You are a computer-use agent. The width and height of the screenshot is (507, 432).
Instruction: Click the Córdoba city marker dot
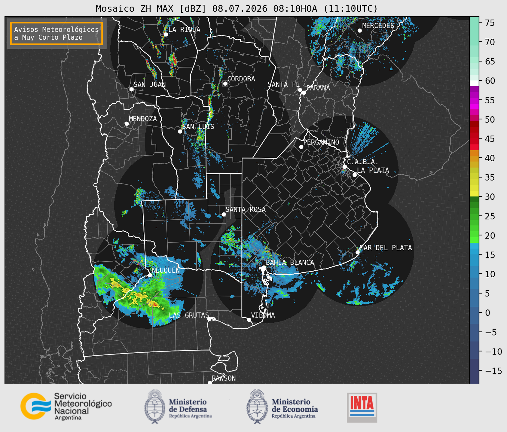click(225, 84)
